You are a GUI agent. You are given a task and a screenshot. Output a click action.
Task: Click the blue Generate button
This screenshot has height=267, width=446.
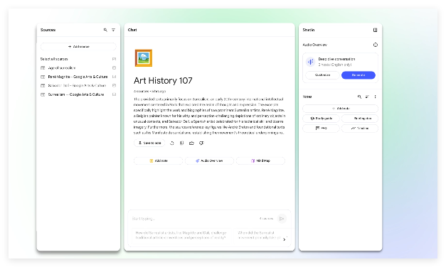tap(359, 75)
